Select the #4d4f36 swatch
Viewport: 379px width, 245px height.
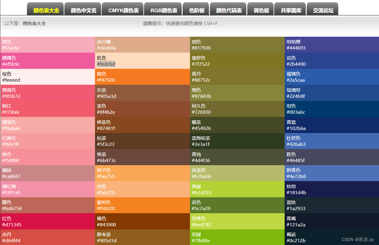[x=237, y=157]
